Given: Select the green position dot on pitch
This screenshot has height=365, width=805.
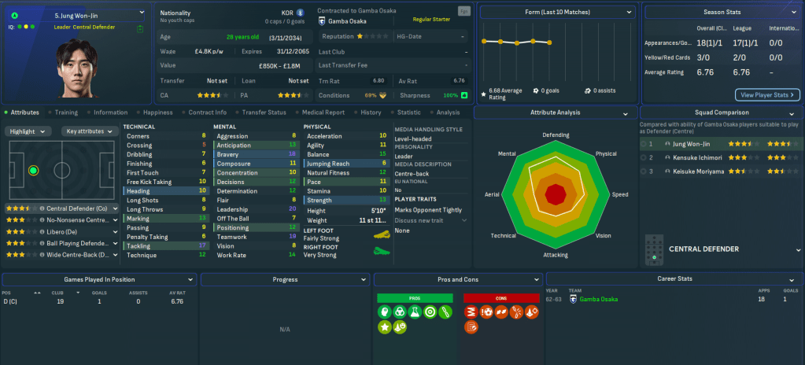Looking at the screenshot, I should 33,170.
